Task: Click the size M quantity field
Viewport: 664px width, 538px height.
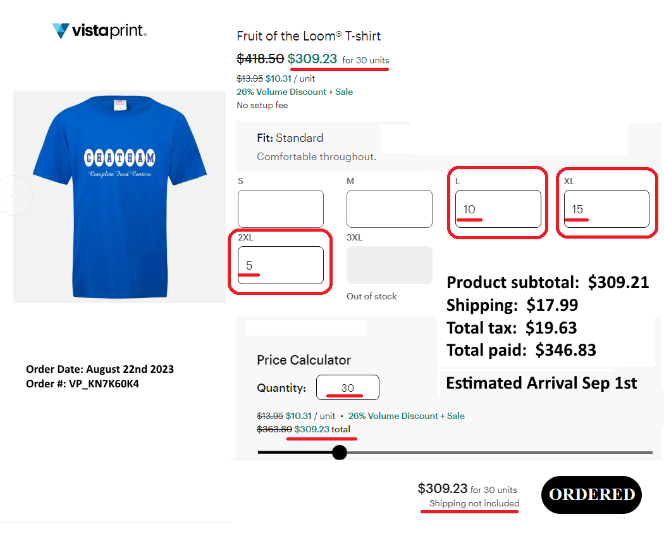Action: pos(390,209)
